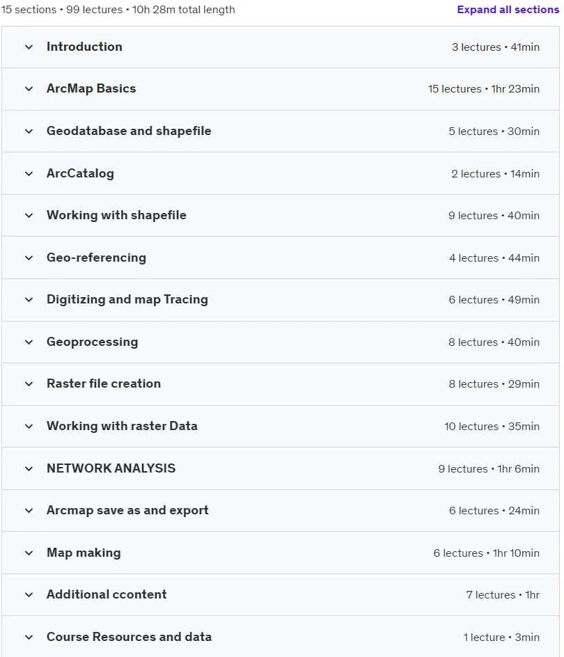This screenshot has height=657, width=564.
Task: Click the Expand all sections link
Action: click(508, 10)
